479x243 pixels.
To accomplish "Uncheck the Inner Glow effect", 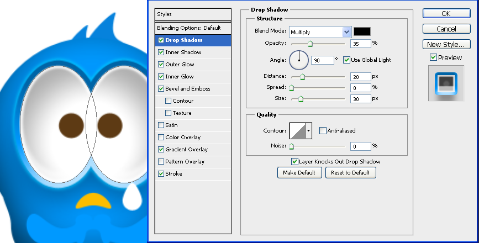I will click(161, 77).
